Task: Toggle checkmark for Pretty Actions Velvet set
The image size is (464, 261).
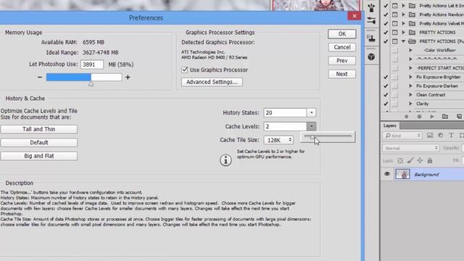Action: 386,23
